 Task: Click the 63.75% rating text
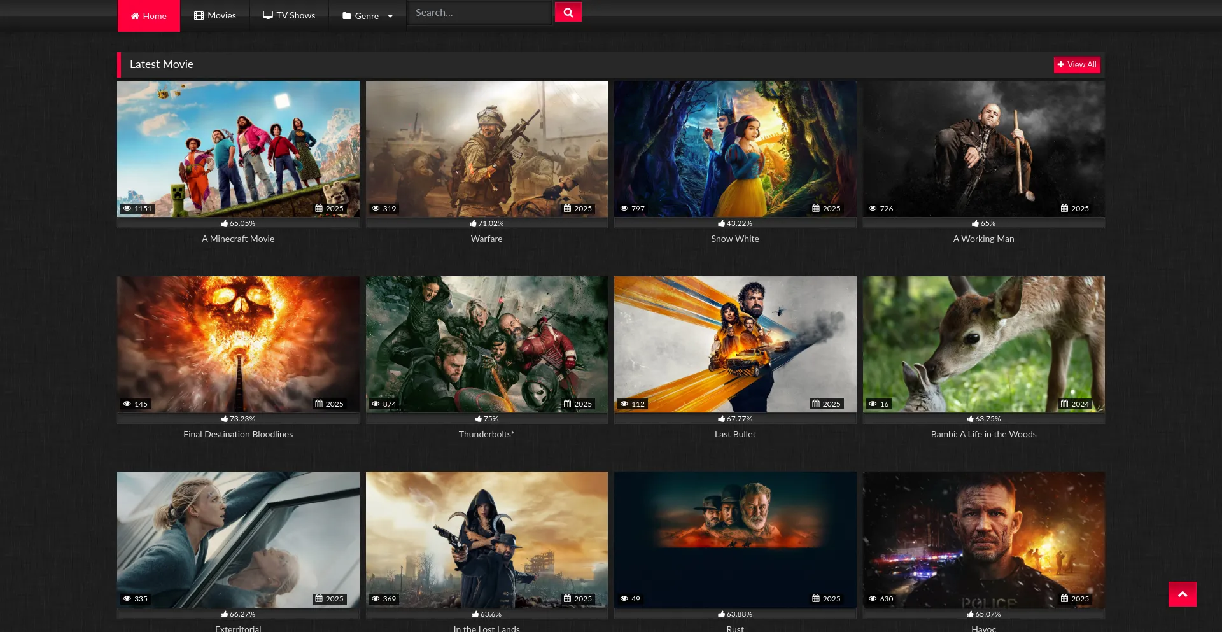pyautogui.click(x=988, y=419)
